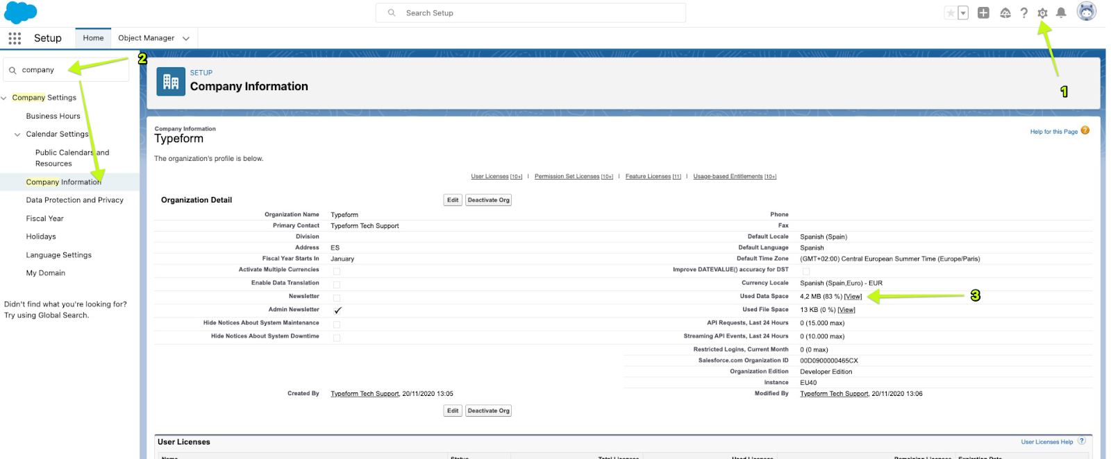The image size is (1111, 459).
Task: Click the Company Information building icon
Action: [x=171, y=82]
